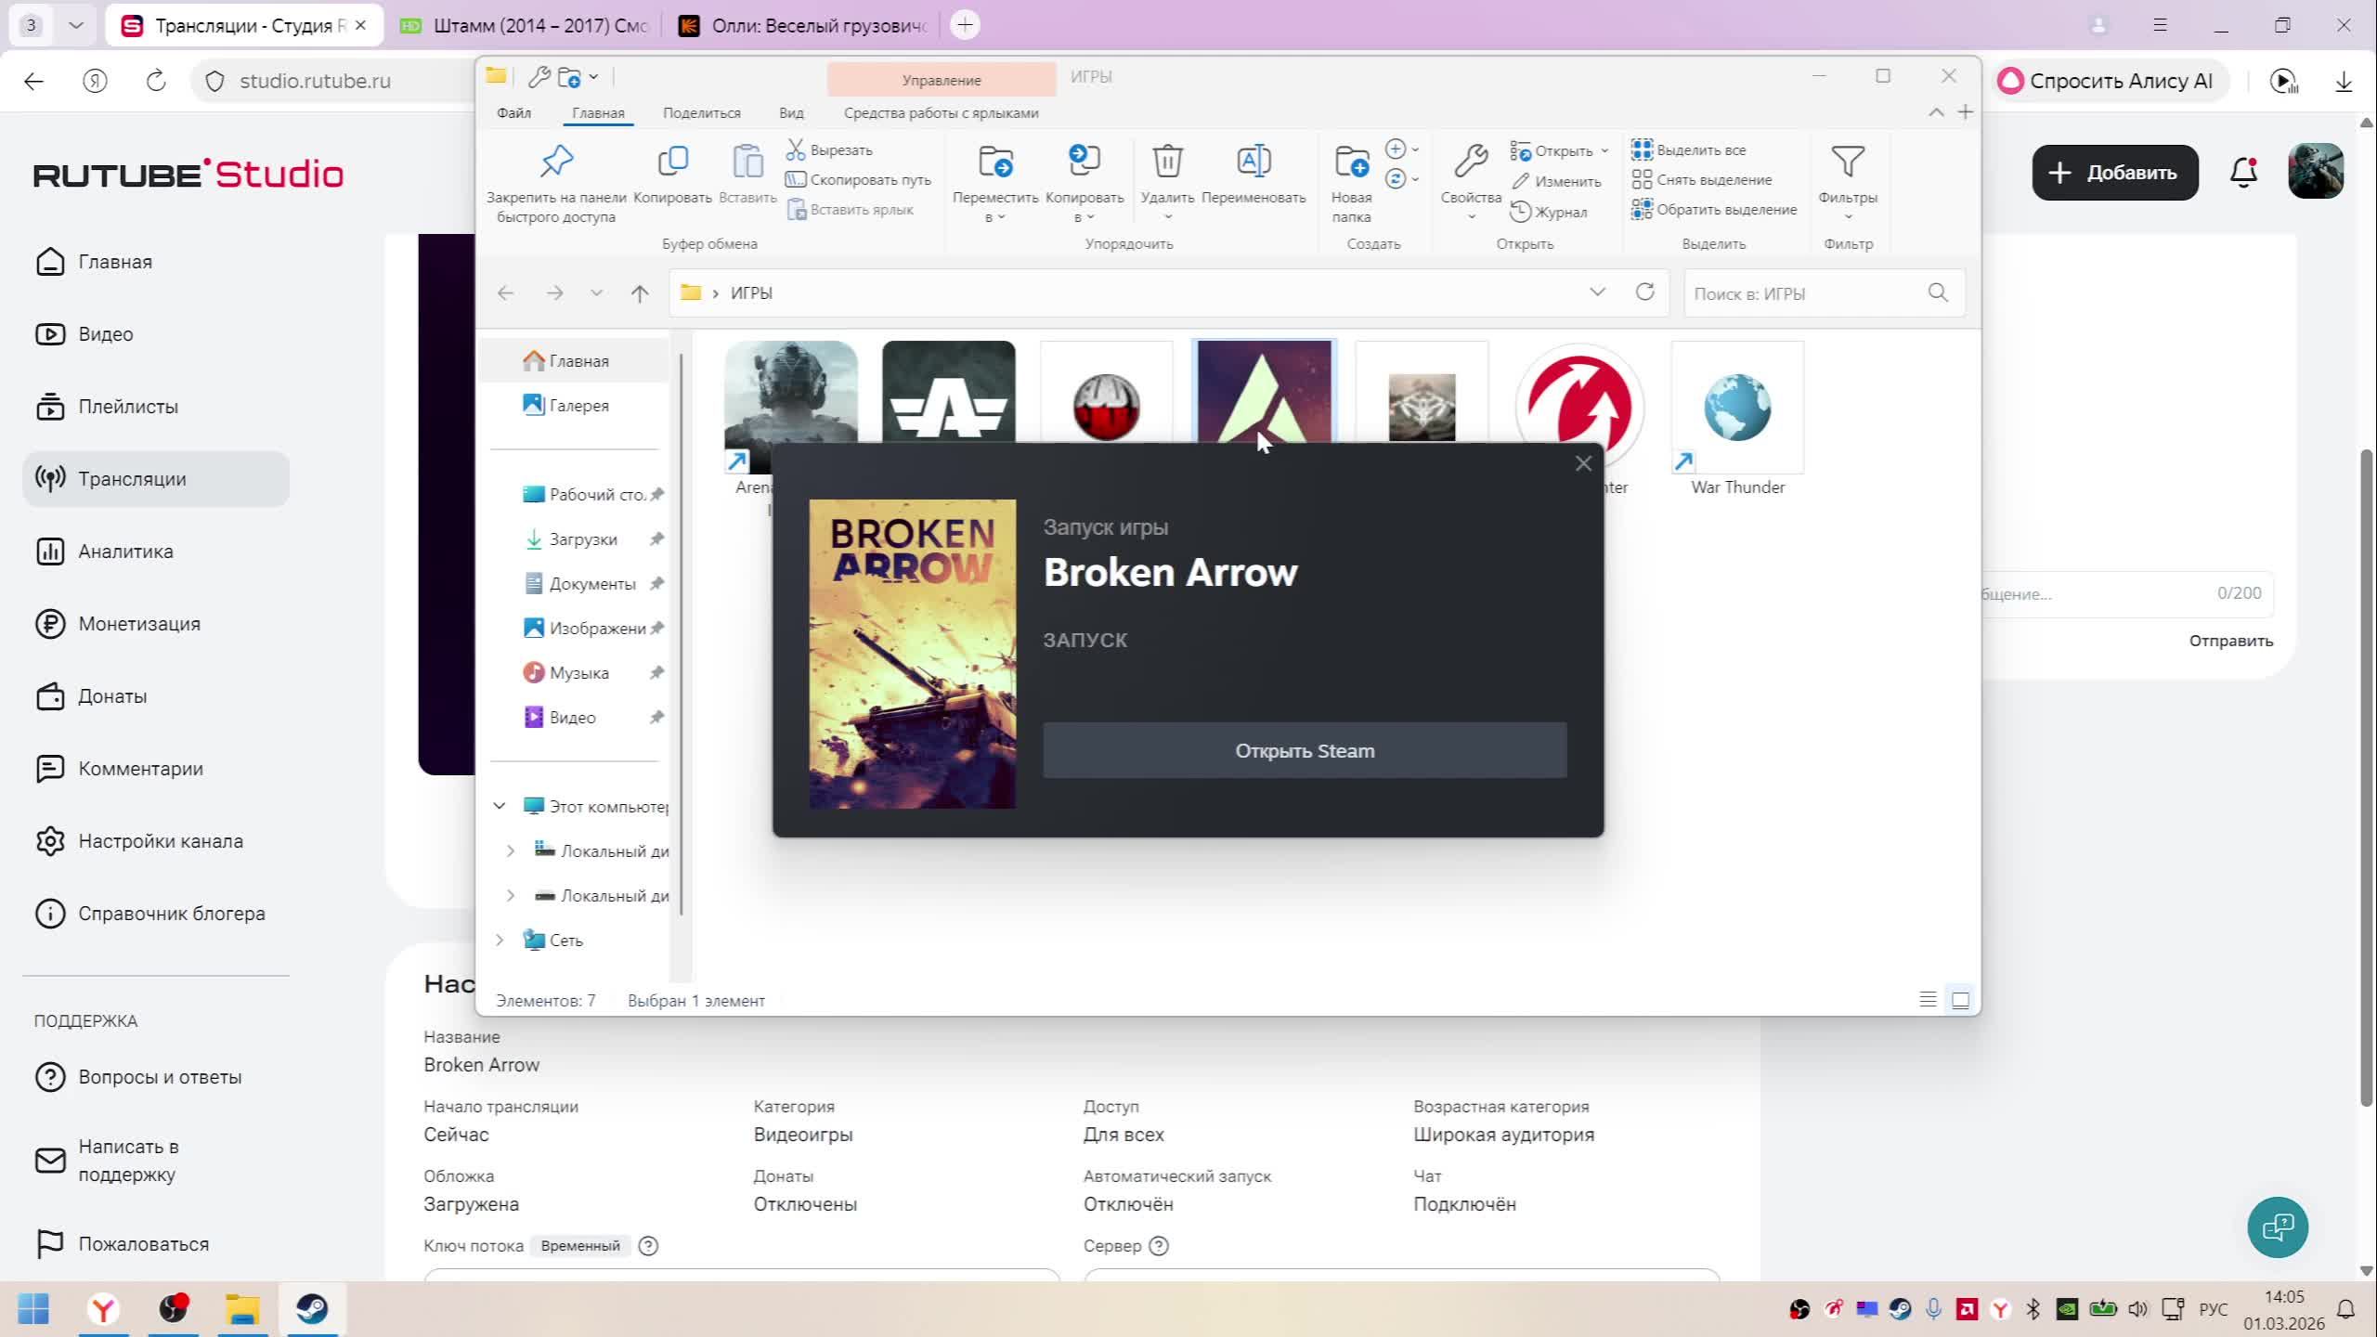This screenshot has width=2377, height=1337.
Task: Open Analytics in RUTUBE sidebar
Action: point(125,552)
